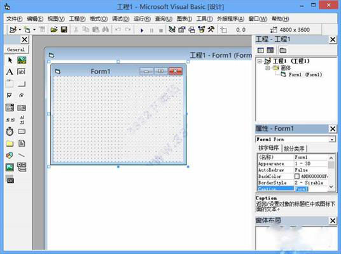Click the Caption value field Form1
Viewport: 341px width, 254px height.
coord(311,189)
